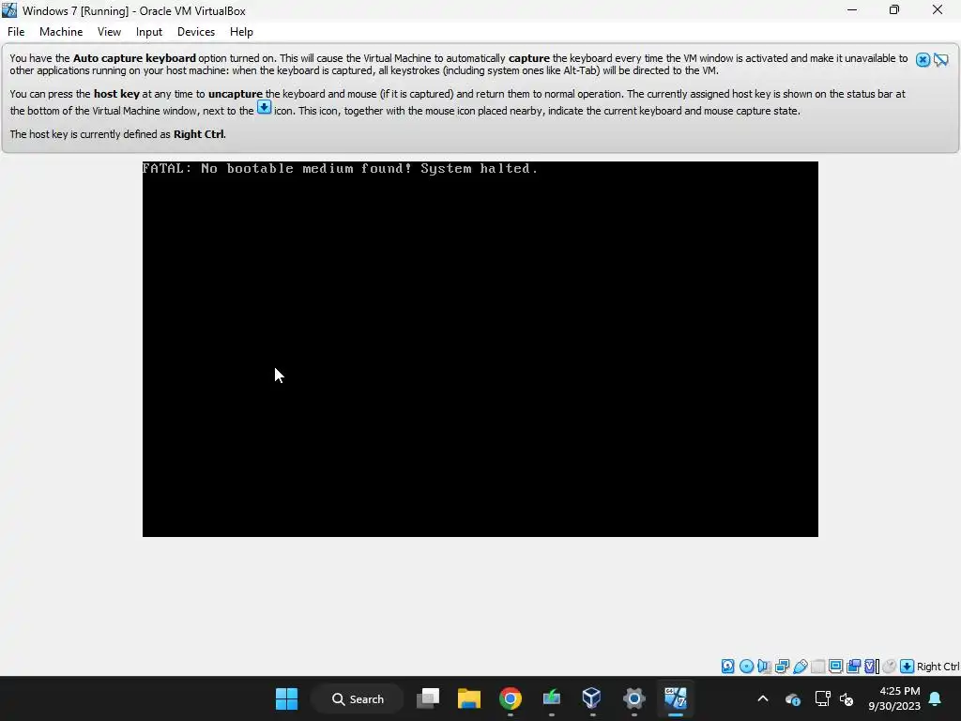Open File Explorer from the taskbar
This screenshot has height=721, width=961.
point(469,698)
